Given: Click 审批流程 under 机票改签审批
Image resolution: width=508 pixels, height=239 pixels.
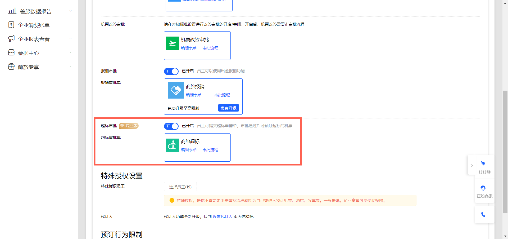Looking at the screenshot, I should tap(210, 48).
